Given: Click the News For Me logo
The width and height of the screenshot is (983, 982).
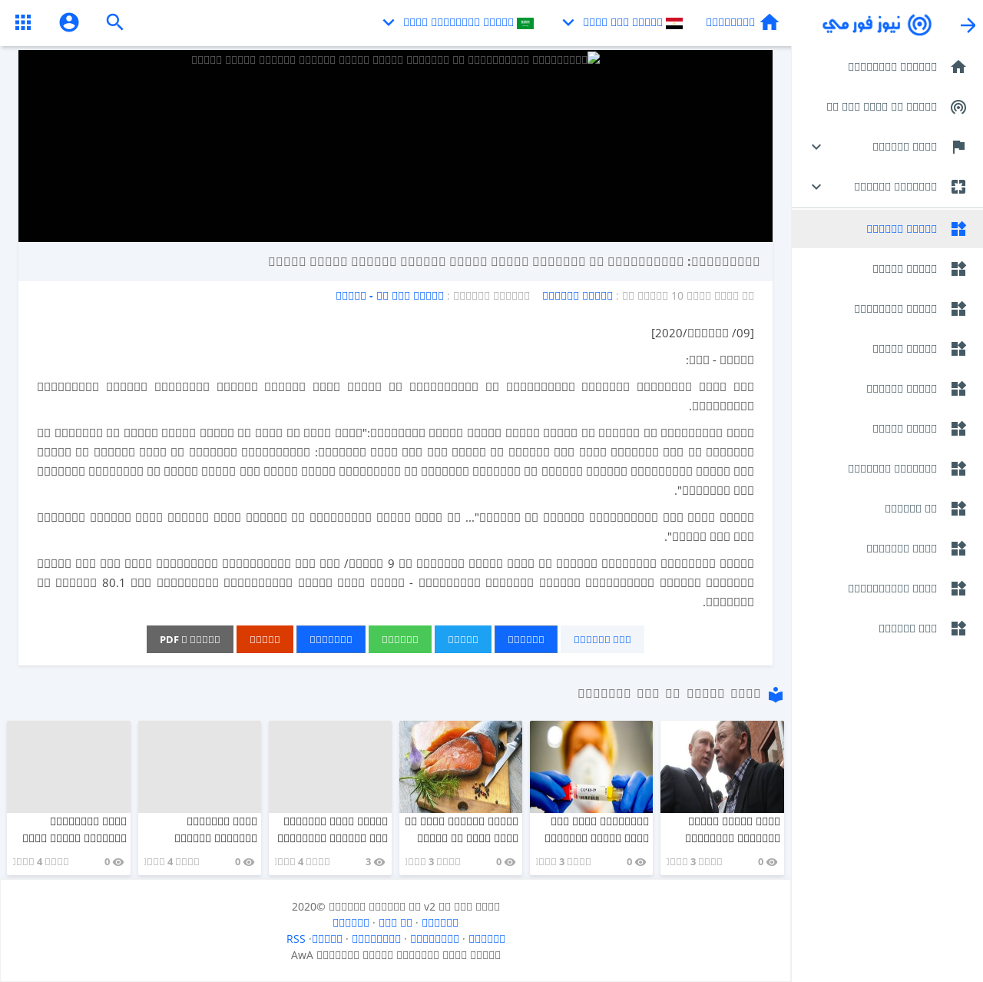Looking at the screenshot, I should point(876,25).
